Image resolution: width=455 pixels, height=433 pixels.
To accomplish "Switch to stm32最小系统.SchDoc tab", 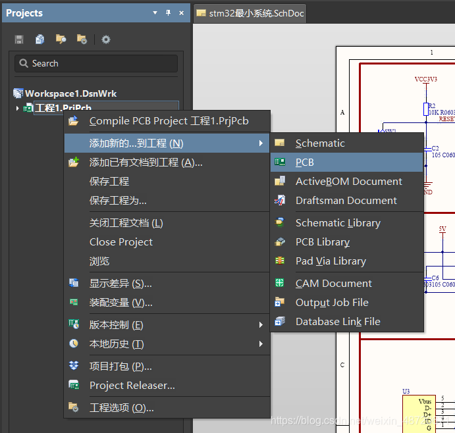I will (250, 13).
